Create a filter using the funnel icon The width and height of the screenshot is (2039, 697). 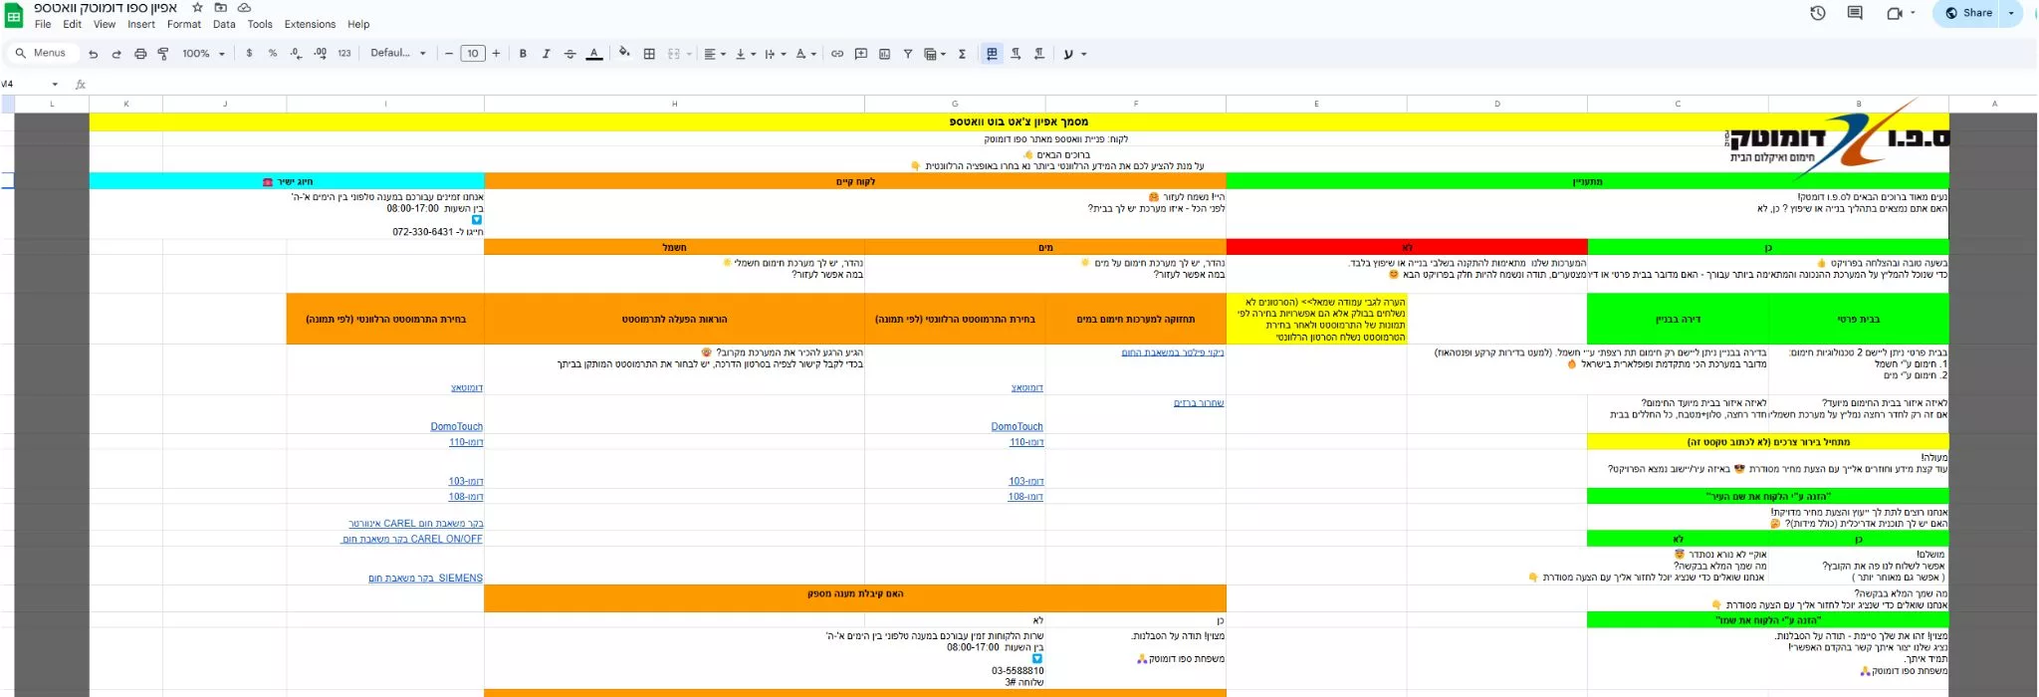tap(908, 54)
